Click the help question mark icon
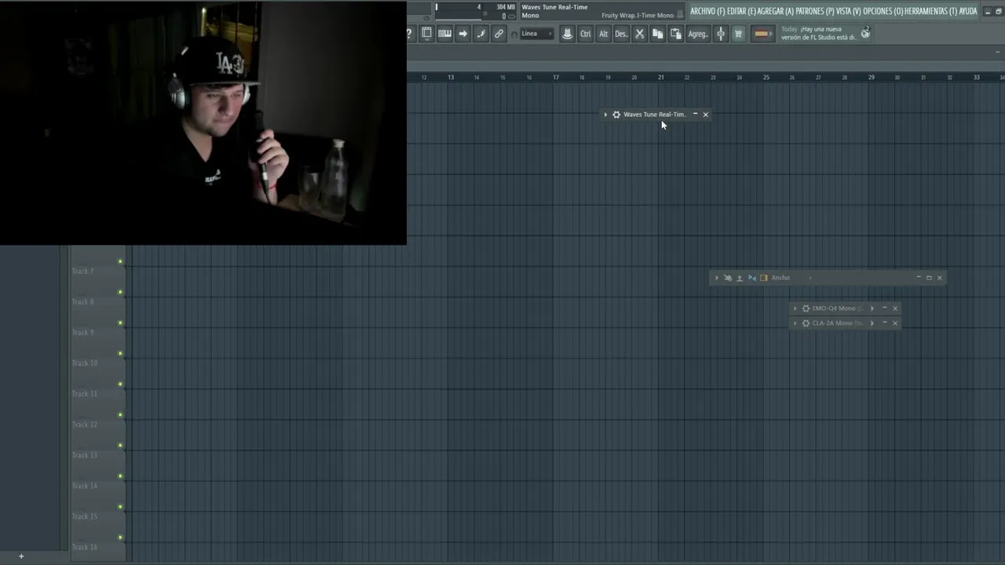 click(409, 34)
